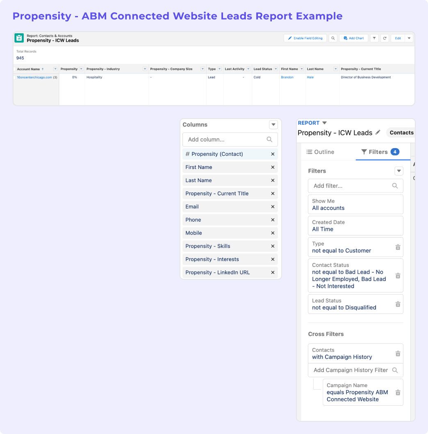
Task: Open the Type not equal to Customer filter
Action: 355,247
